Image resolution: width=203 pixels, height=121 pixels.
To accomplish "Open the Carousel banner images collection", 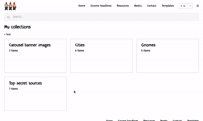I will tap(35, 56).
